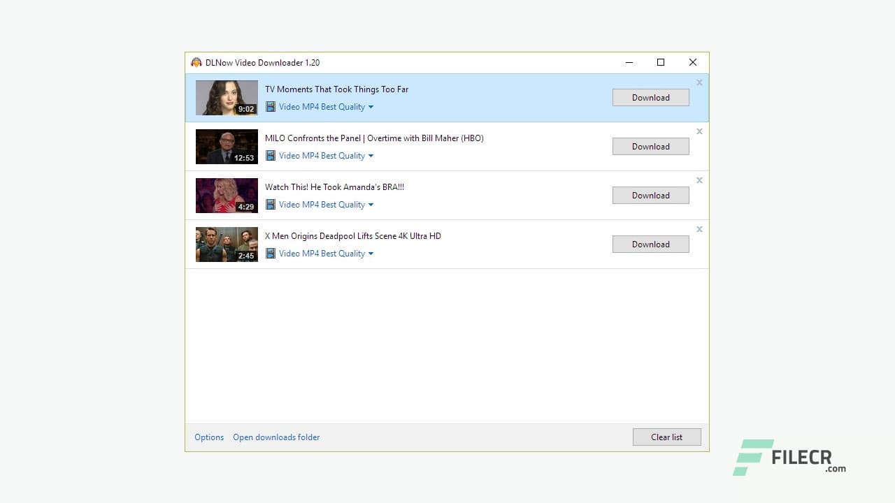Click the format icon beside MILO Confronts the Panel
The width and height of the screenshot is (895, 503).
(271, 155)
